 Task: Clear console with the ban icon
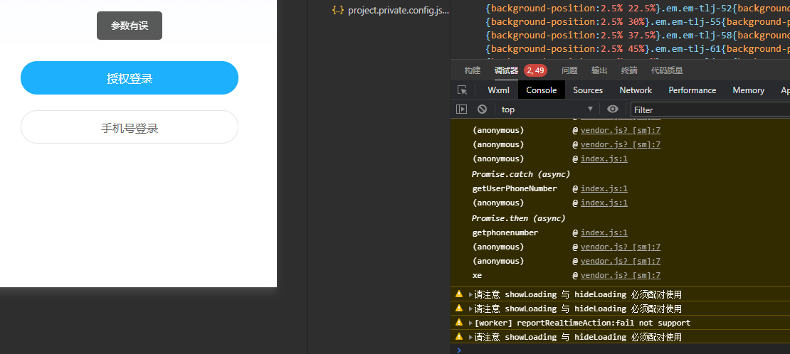(x=482, y=109)
